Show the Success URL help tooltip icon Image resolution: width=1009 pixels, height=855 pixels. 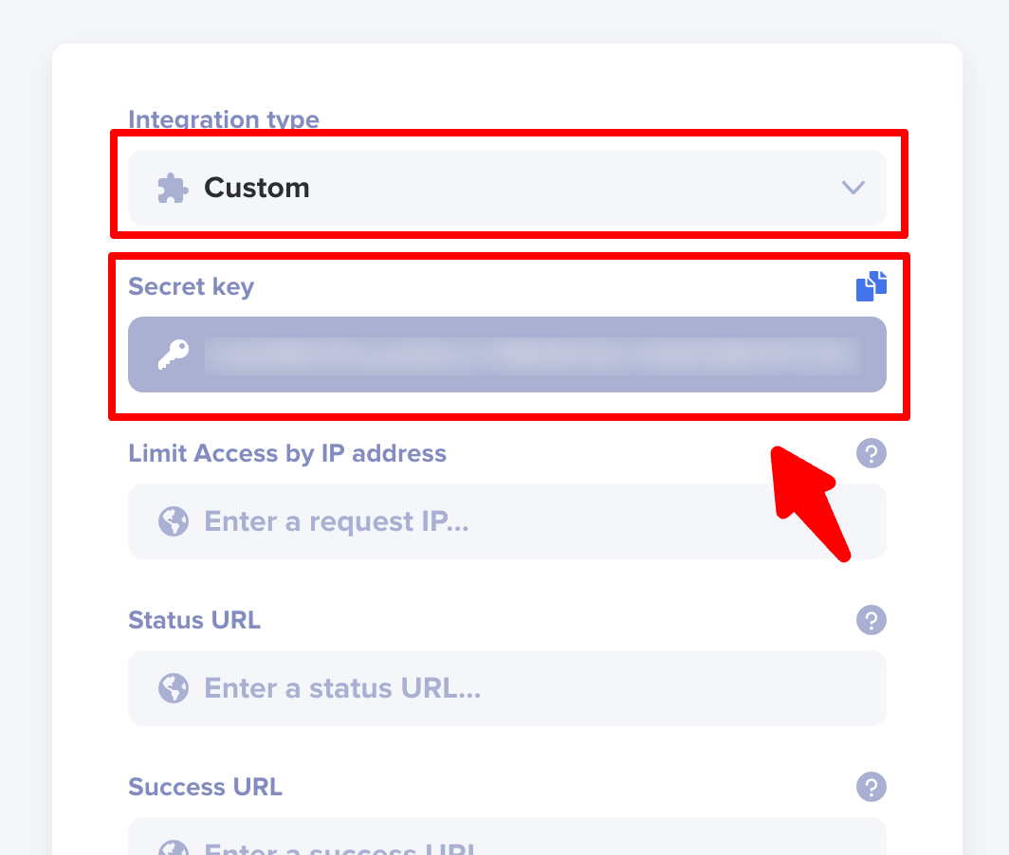coord(871,787)
